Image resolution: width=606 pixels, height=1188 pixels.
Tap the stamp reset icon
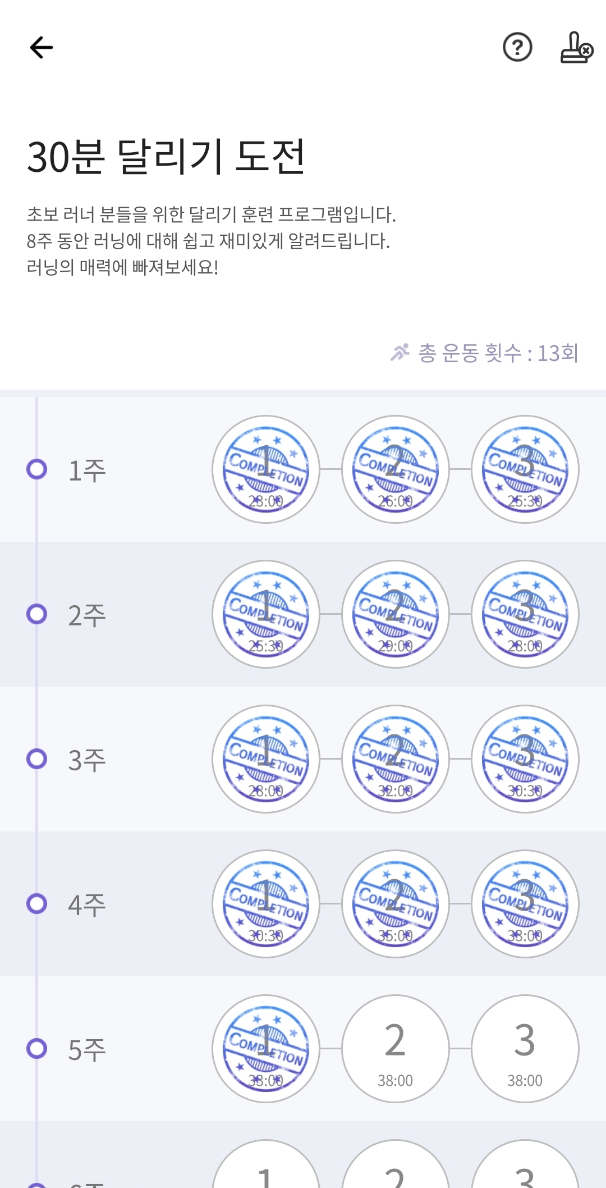click(x=576, y=47)
